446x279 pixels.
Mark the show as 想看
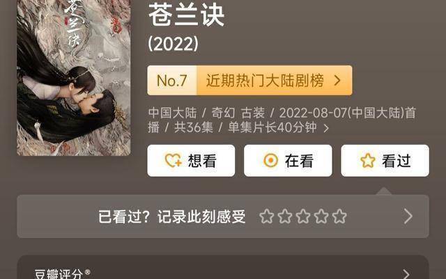click(191, 161)
